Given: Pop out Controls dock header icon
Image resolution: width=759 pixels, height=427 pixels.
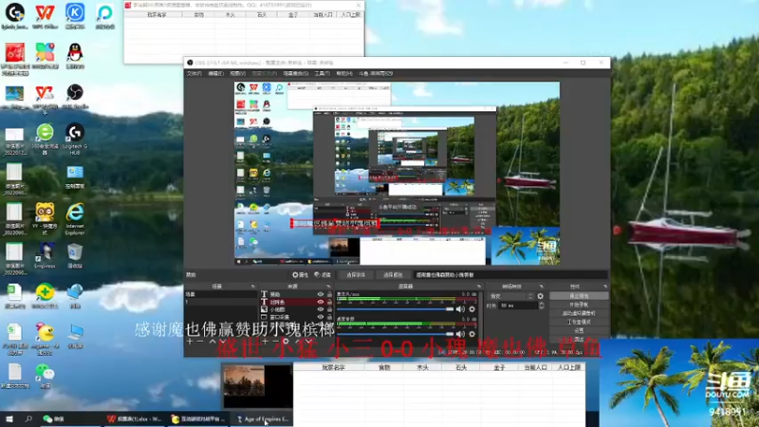Looking at the screenshot, I should pyautogui.click(x=604, y=287).
